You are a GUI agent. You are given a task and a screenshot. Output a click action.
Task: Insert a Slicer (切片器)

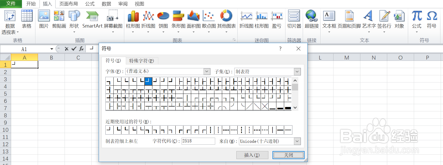point(294,20)
